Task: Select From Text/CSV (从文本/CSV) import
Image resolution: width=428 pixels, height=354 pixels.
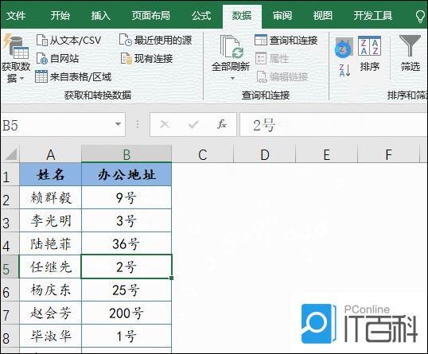Action: click(x=68, y=41)
